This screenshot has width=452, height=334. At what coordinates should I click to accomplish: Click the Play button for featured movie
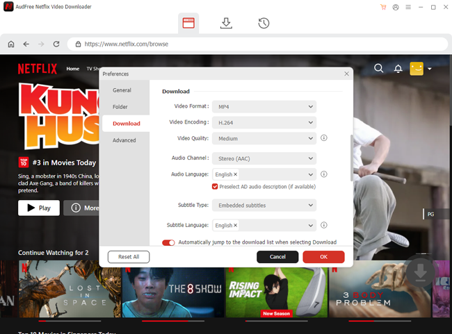click(39, 208)
